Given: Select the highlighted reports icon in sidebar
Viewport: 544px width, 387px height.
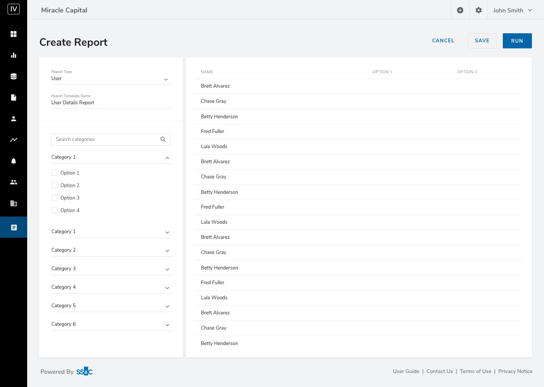Looking at the screenshot, I should click(14, 227).
